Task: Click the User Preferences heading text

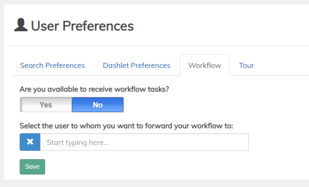Action: coord(82,26)
